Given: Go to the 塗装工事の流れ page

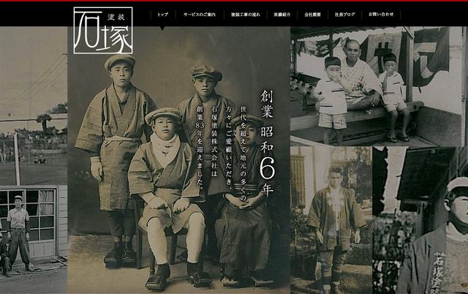Looking at the screenshot, I should tap(246, 14).
